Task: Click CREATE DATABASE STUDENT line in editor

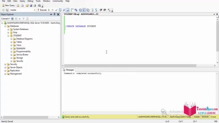Action: (x=81, y=26)
